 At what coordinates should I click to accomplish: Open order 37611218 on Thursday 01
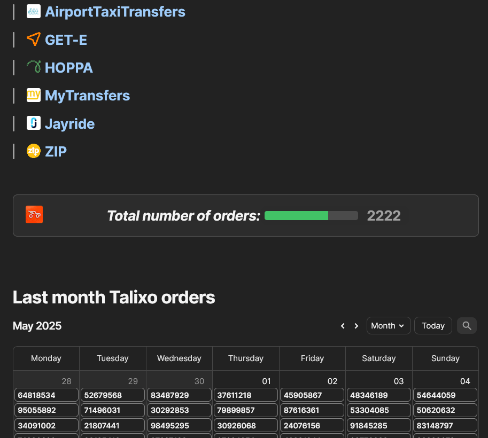click(246, 395)
